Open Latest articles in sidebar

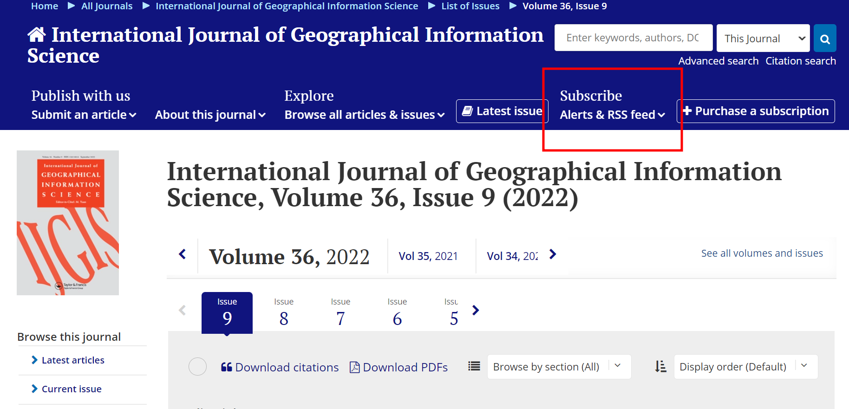pyautogui.click(x=73, y=360)
